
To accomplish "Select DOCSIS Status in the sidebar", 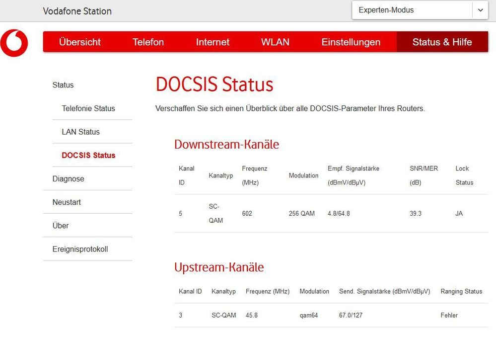I will [88, 155].
